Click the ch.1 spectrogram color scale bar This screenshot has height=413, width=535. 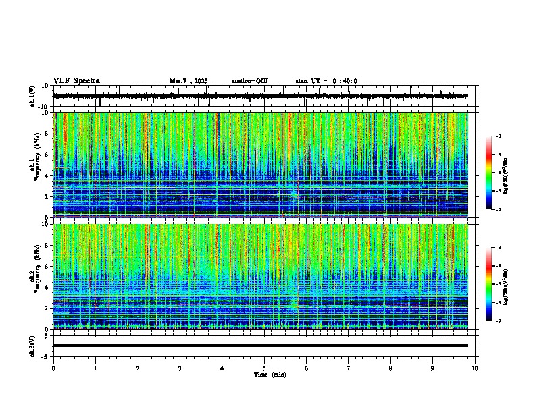(x=488, y=173)
